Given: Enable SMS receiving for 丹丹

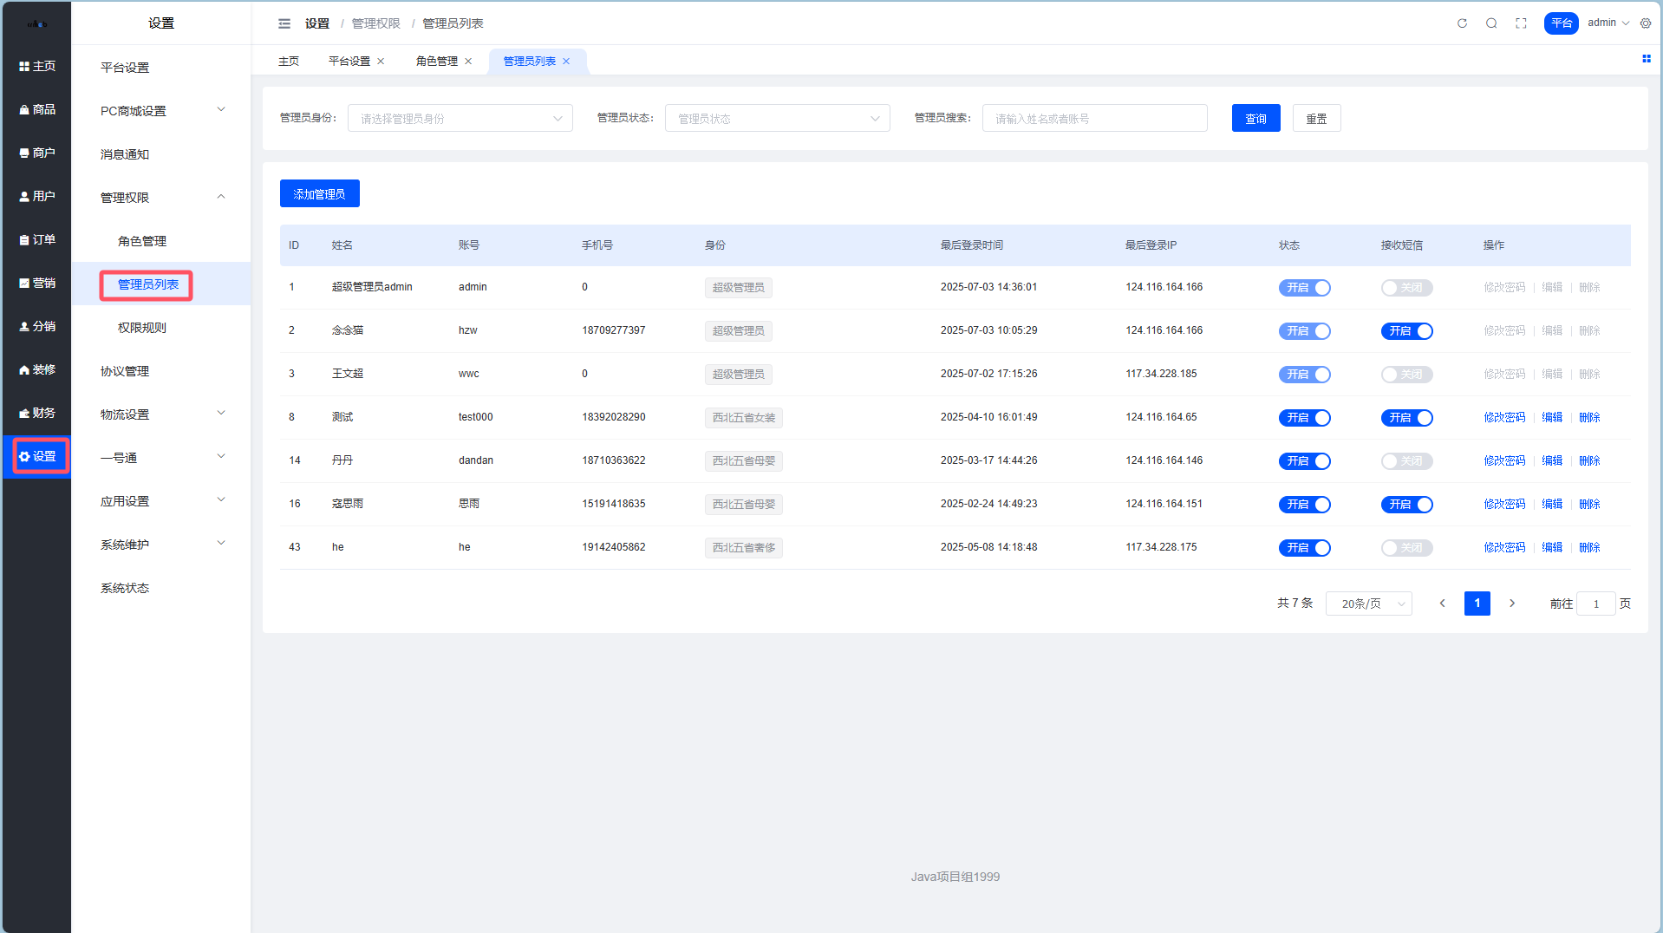Looking at the screenshot, I should tap(1406, 461).
